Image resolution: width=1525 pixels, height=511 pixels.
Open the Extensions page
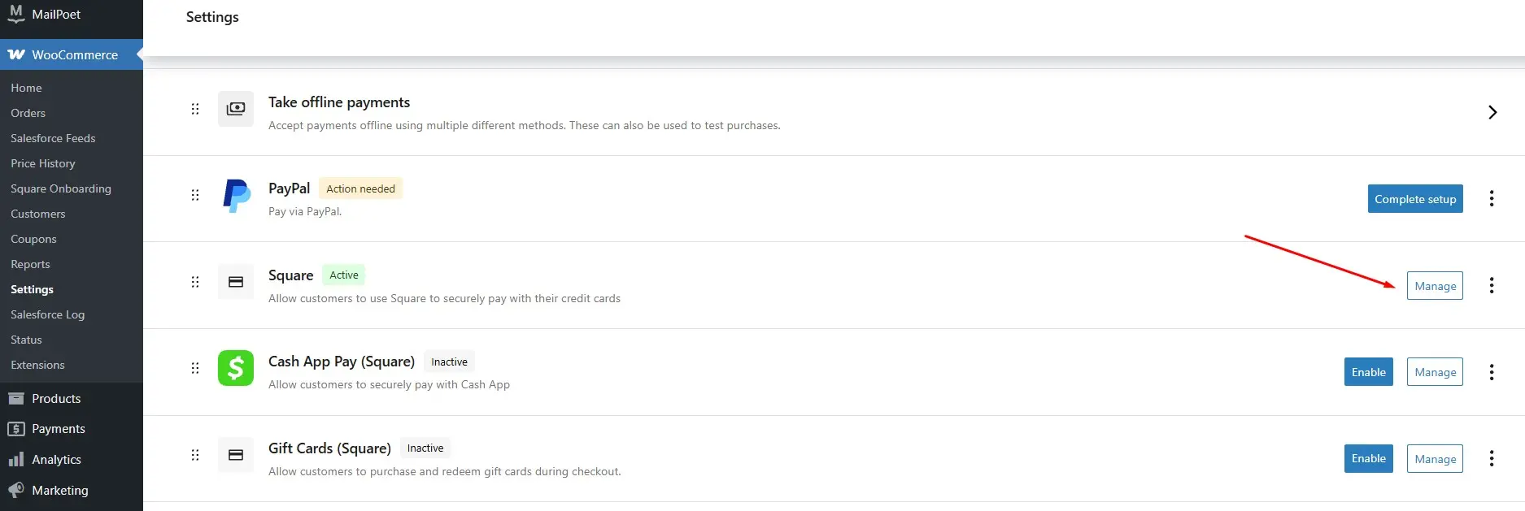point(37,365)
